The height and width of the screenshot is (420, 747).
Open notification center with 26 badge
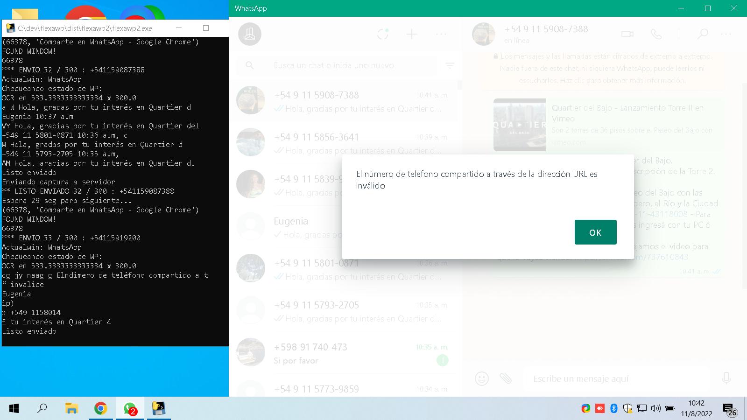click(x=730, y=409)
